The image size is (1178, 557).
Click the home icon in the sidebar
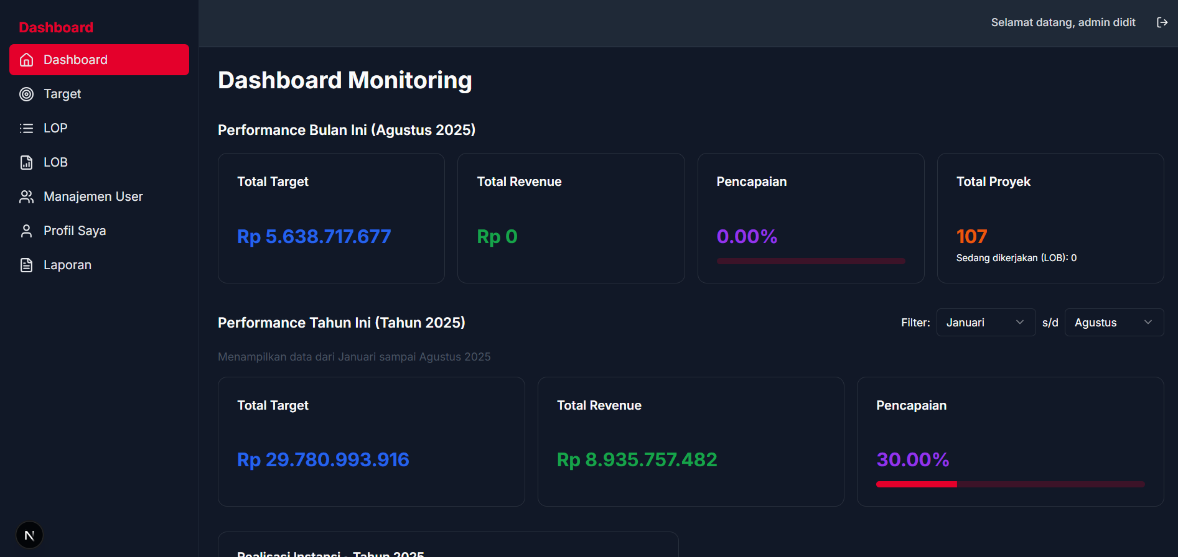pos(26,60)
